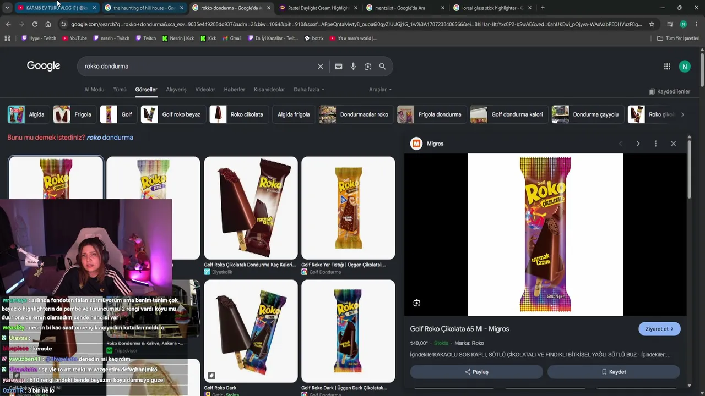
Task: Open the Tüm Yer İşaretleri bookmarks folder
Action: click(678, 38)
